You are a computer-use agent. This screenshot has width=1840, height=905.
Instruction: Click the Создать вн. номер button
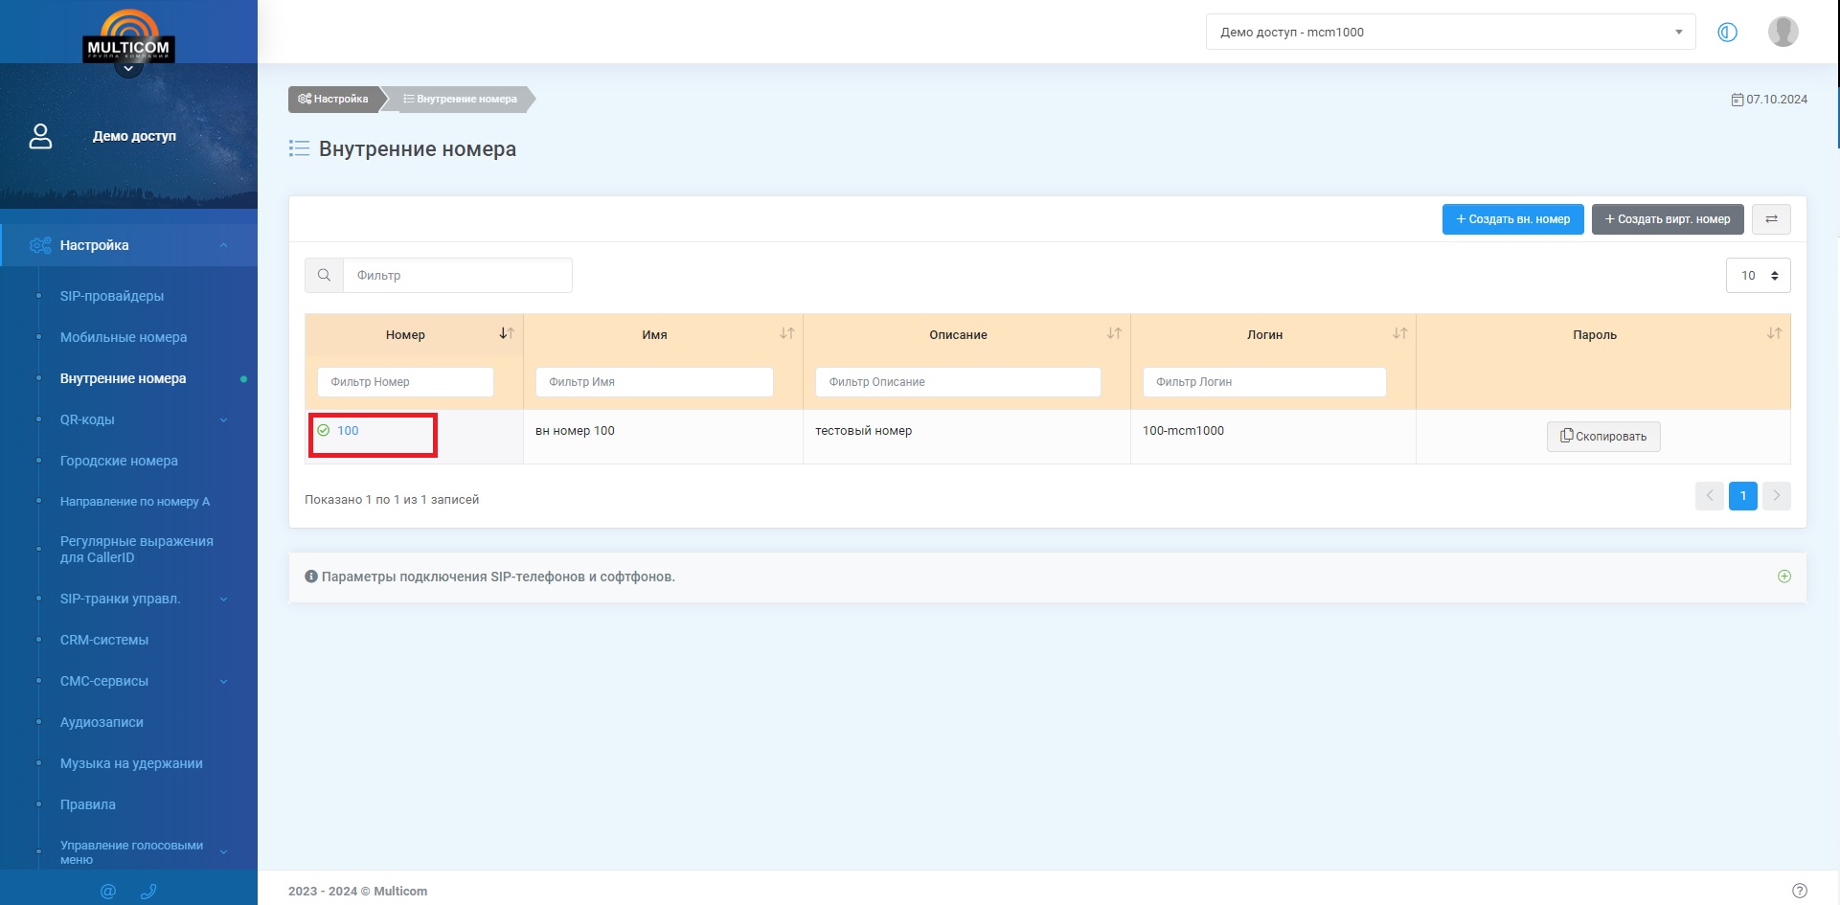[x=1512, y=219]
